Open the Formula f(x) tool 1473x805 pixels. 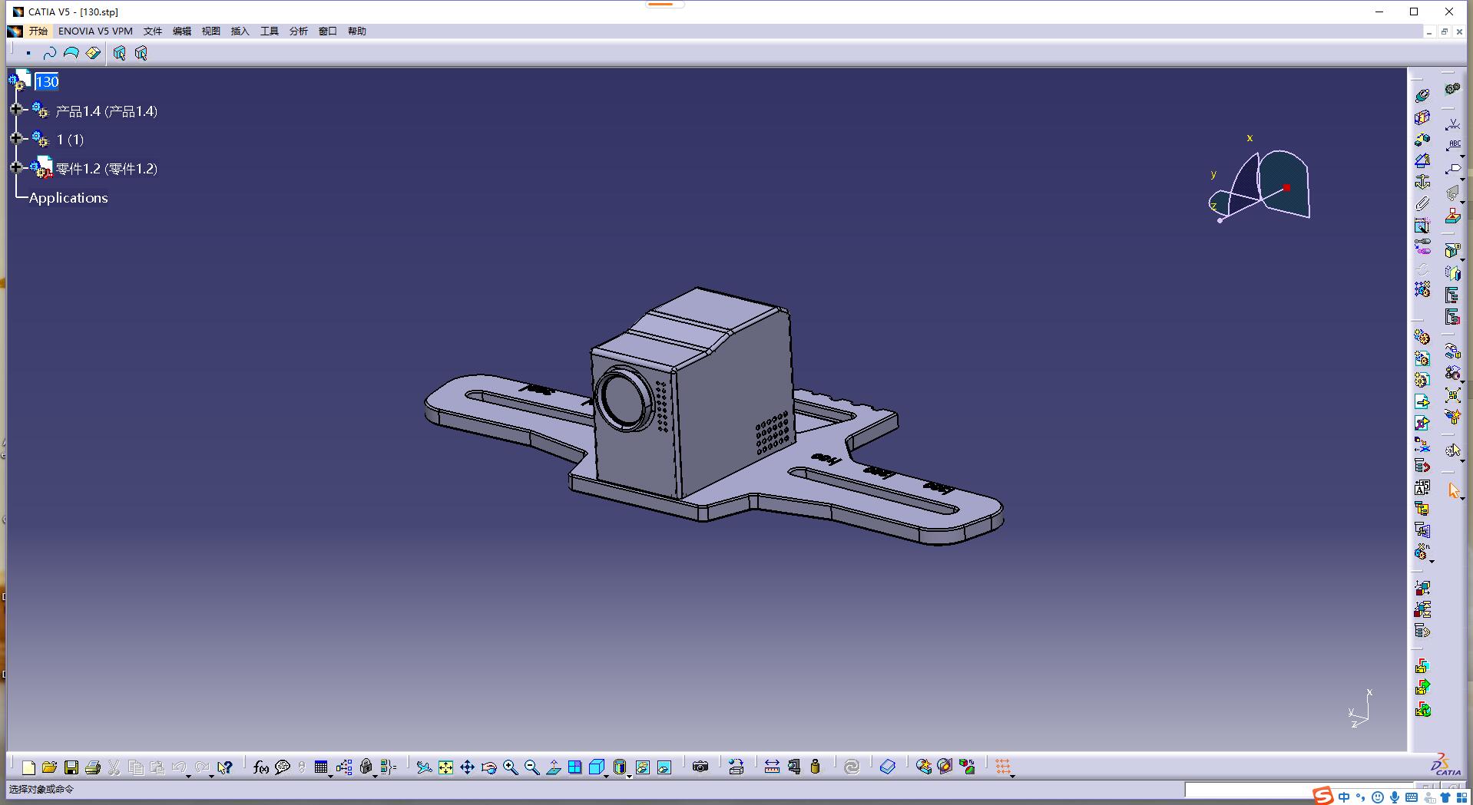(261, 767)
